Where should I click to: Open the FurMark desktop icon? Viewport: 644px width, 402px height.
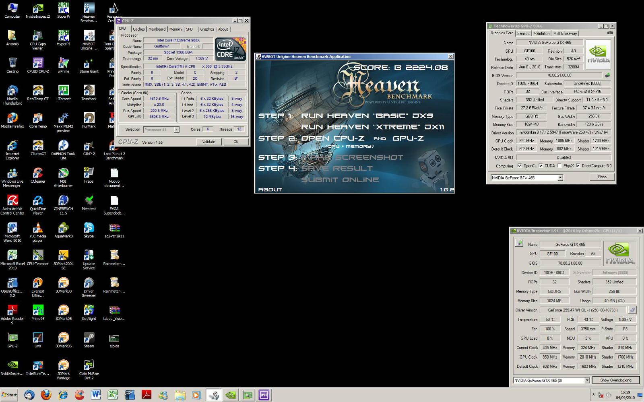(x=89, y=120)
